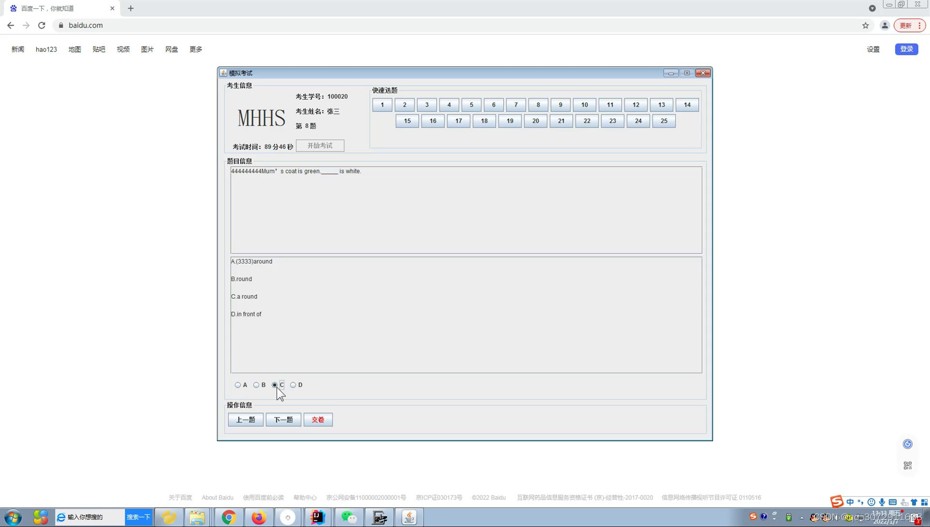
Task: Show hidden tray icons arrow
Action: (802, 518)
